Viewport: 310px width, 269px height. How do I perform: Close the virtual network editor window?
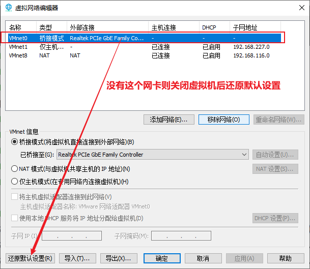pos(298,8)
